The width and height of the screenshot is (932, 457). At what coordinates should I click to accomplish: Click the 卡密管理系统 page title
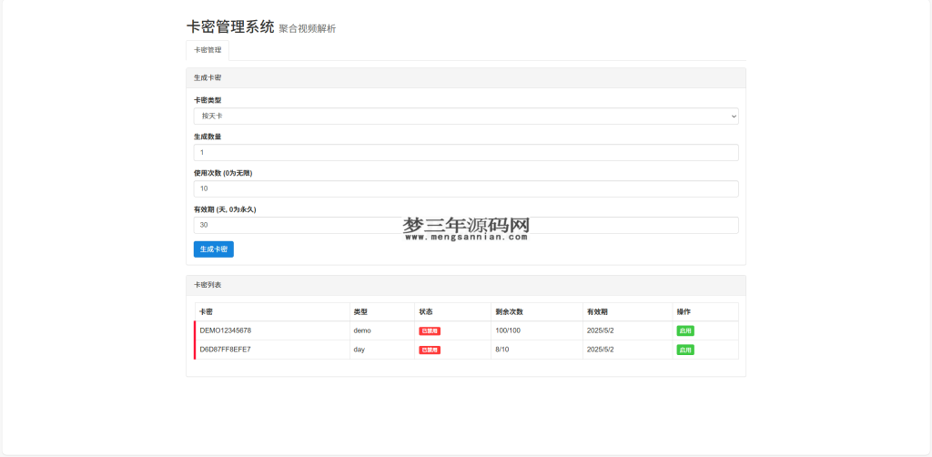(x=230, y=26)
